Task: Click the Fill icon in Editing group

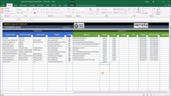Action: click(x=143, y=11)
